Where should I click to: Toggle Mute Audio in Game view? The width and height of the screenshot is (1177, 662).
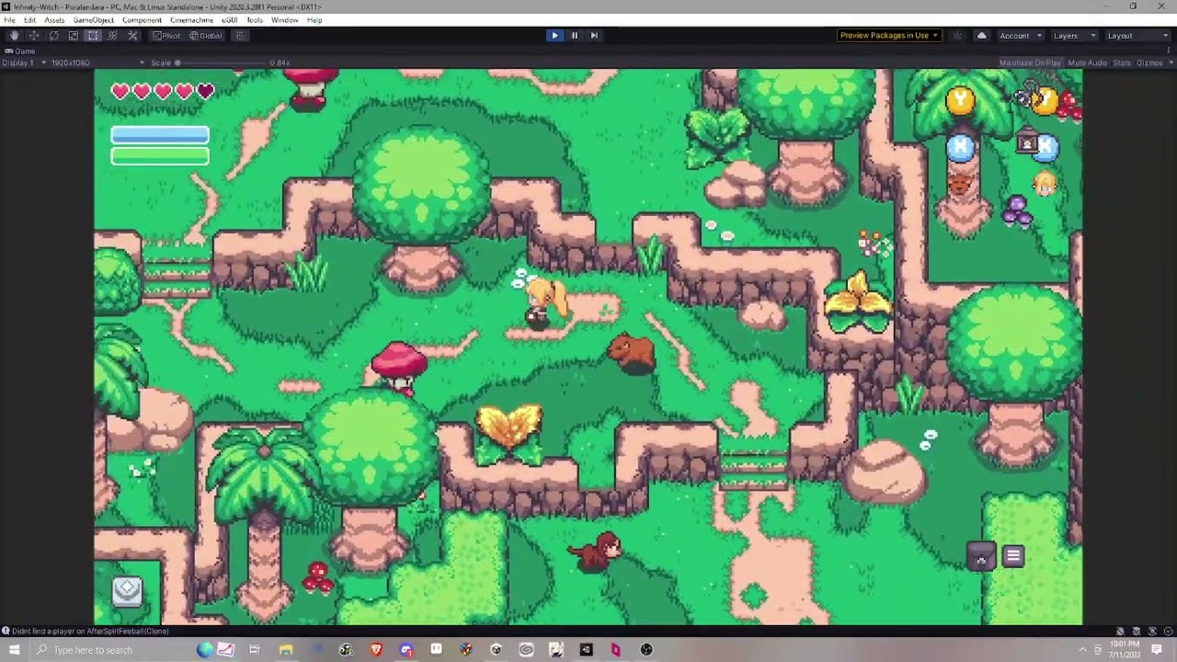pos(1088,63)
